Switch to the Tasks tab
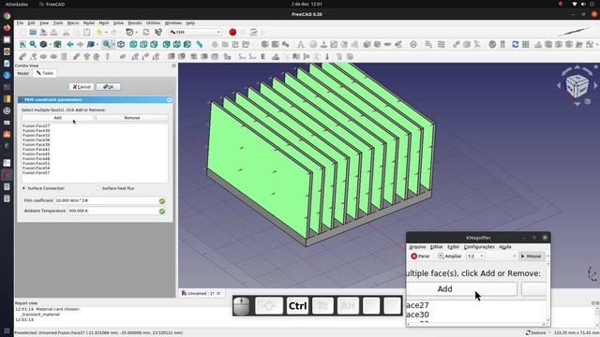This screenshot has width=600, height=337. coord(45,73)
